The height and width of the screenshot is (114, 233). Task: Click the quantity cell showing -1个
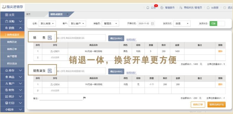click(152, 85)
